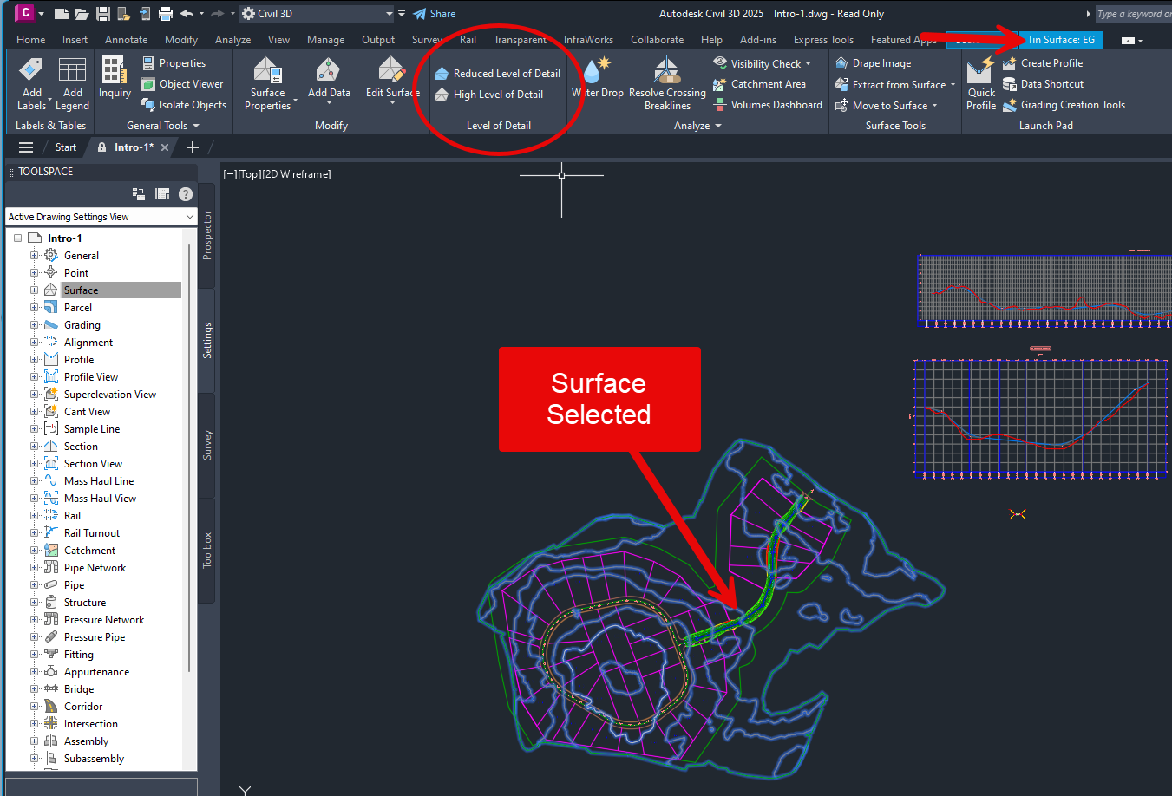1172x796 pixels.
Task: Click the Plot printer icon
Action: [x=166, y=14]
